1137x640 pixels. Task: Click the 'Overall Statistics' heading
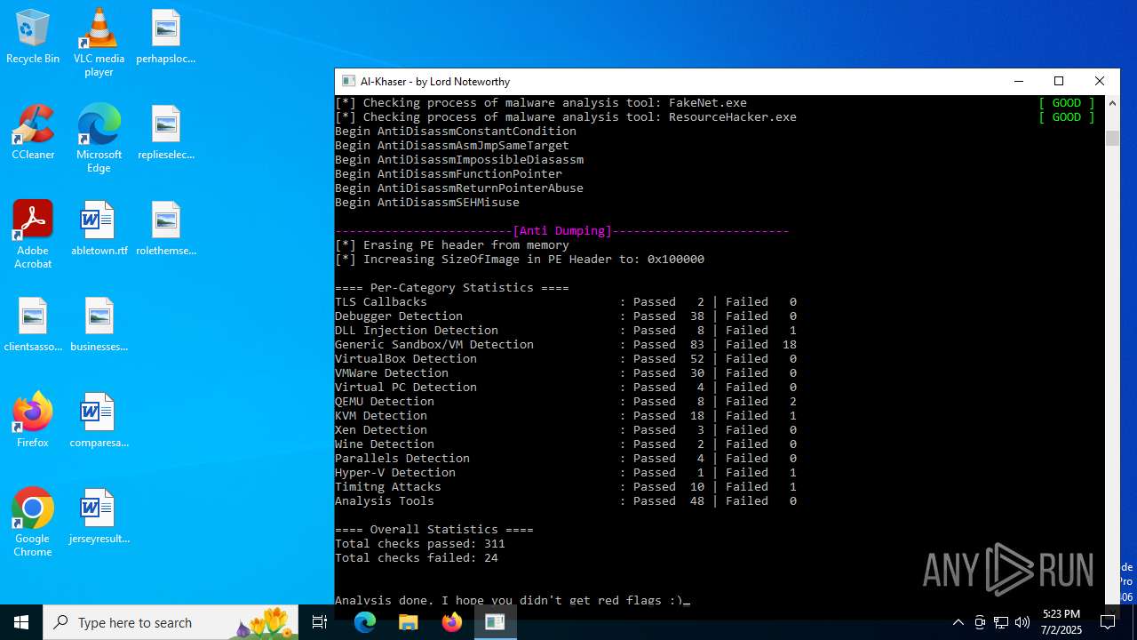[434, 530]
